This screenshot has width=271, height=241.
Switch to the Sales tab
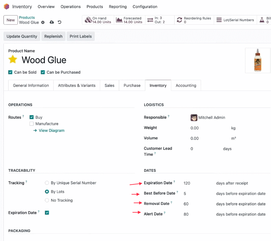point(109,86)
